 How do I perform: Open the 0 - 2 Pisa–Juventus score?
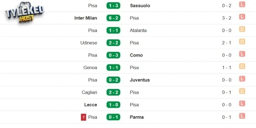point(113,80)
